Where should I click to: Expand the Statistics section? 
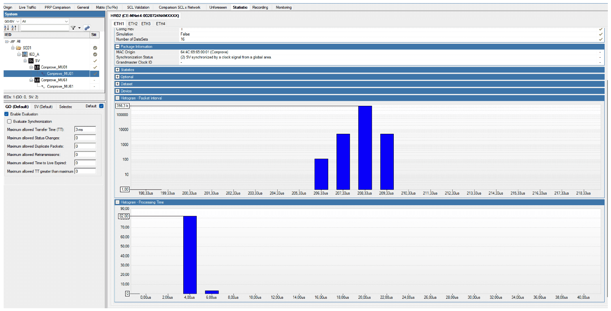117,69
